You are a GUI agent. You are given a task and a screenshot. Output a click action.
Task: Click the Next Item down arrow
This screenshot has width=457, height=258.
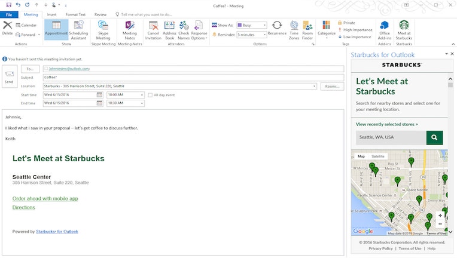point(45,5)
